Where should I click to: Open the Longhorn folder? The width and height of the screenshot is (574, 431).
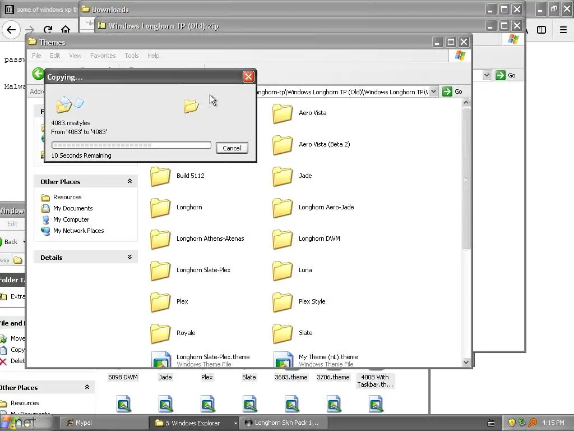177,208
